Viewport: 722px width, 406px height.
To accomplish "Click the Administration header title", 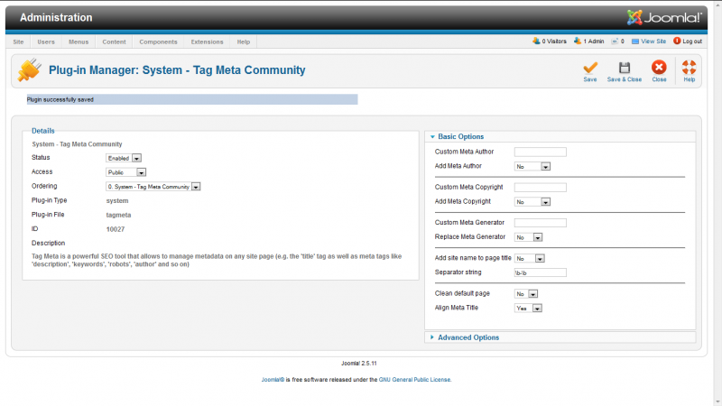I will click(56, 17).
